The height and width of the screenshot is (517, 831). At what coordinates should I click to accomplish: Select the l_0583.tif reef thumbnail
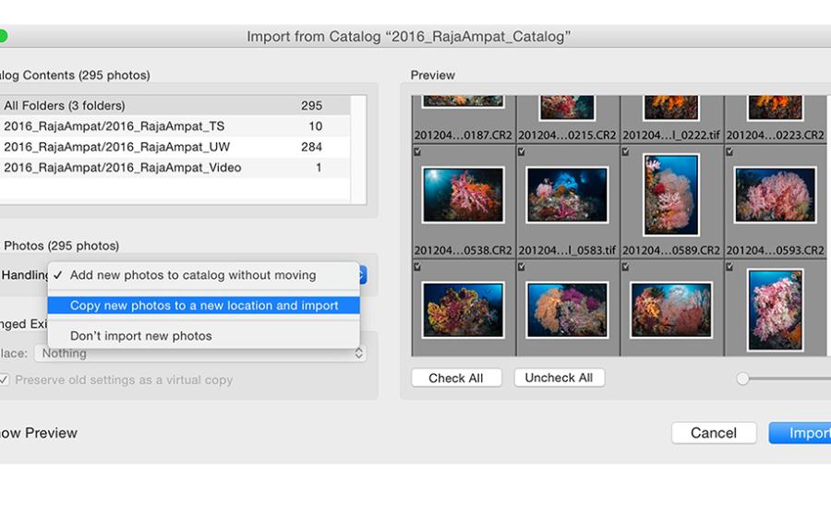pyautogui.click(x=567, y=195)
